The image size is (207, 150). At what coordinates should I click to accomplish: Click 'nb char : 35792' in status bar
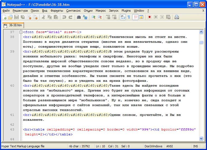click(79, 146)
